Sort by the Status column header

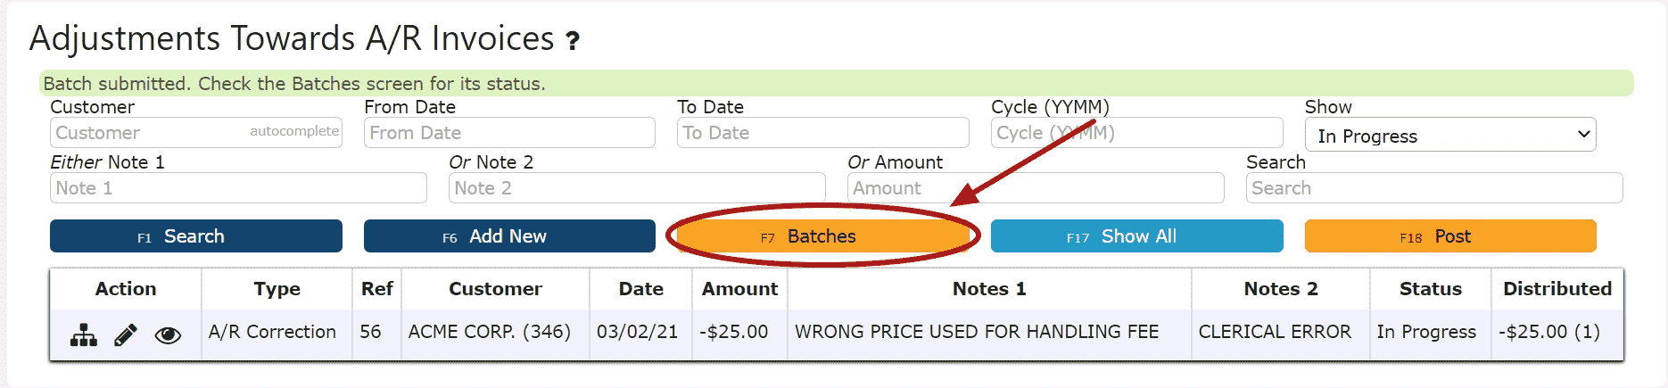pos(1430,289)
